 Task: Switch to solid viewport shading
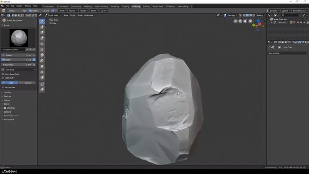(247, 15)
